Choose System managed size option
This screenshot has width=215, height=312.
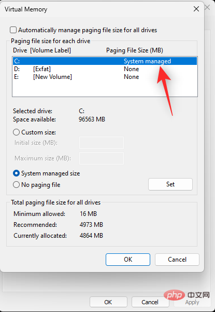coord(16,173)
